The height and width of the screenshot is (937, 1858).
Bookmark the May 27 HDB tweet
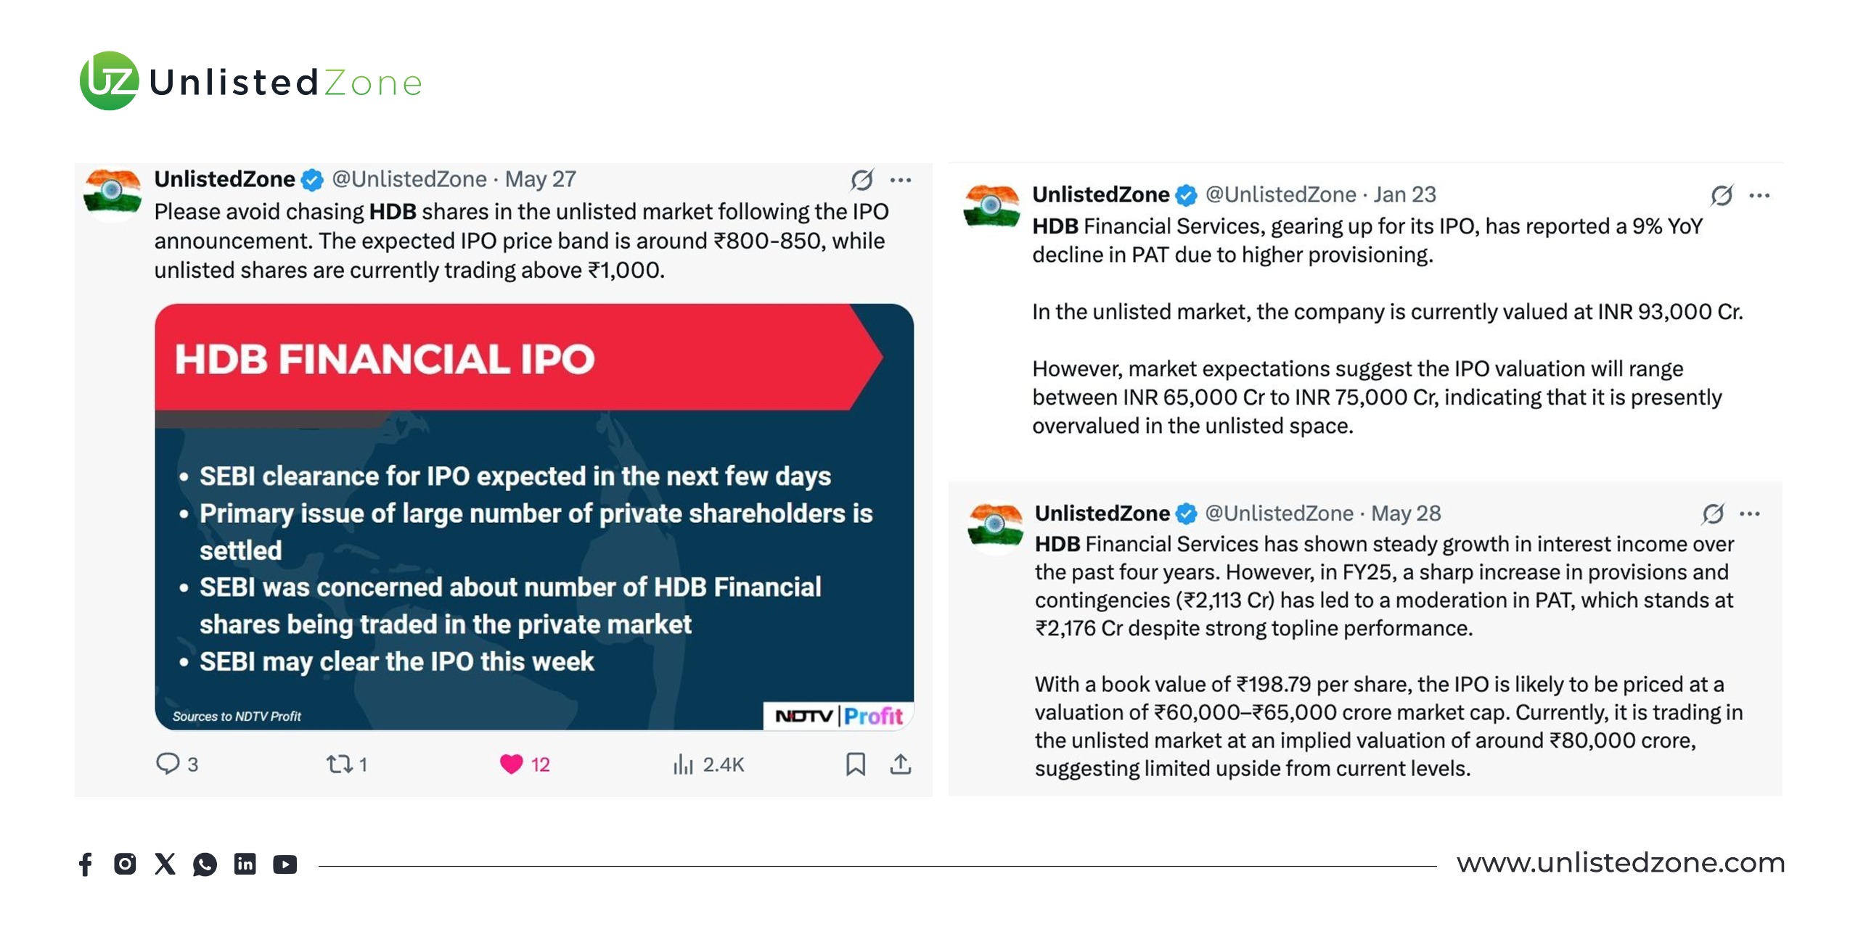(856, 764)
